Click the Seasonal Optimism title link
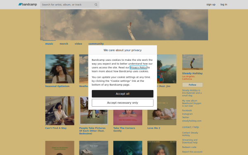The width and height of the screenshot is (248, 155). tap(57, 86)
